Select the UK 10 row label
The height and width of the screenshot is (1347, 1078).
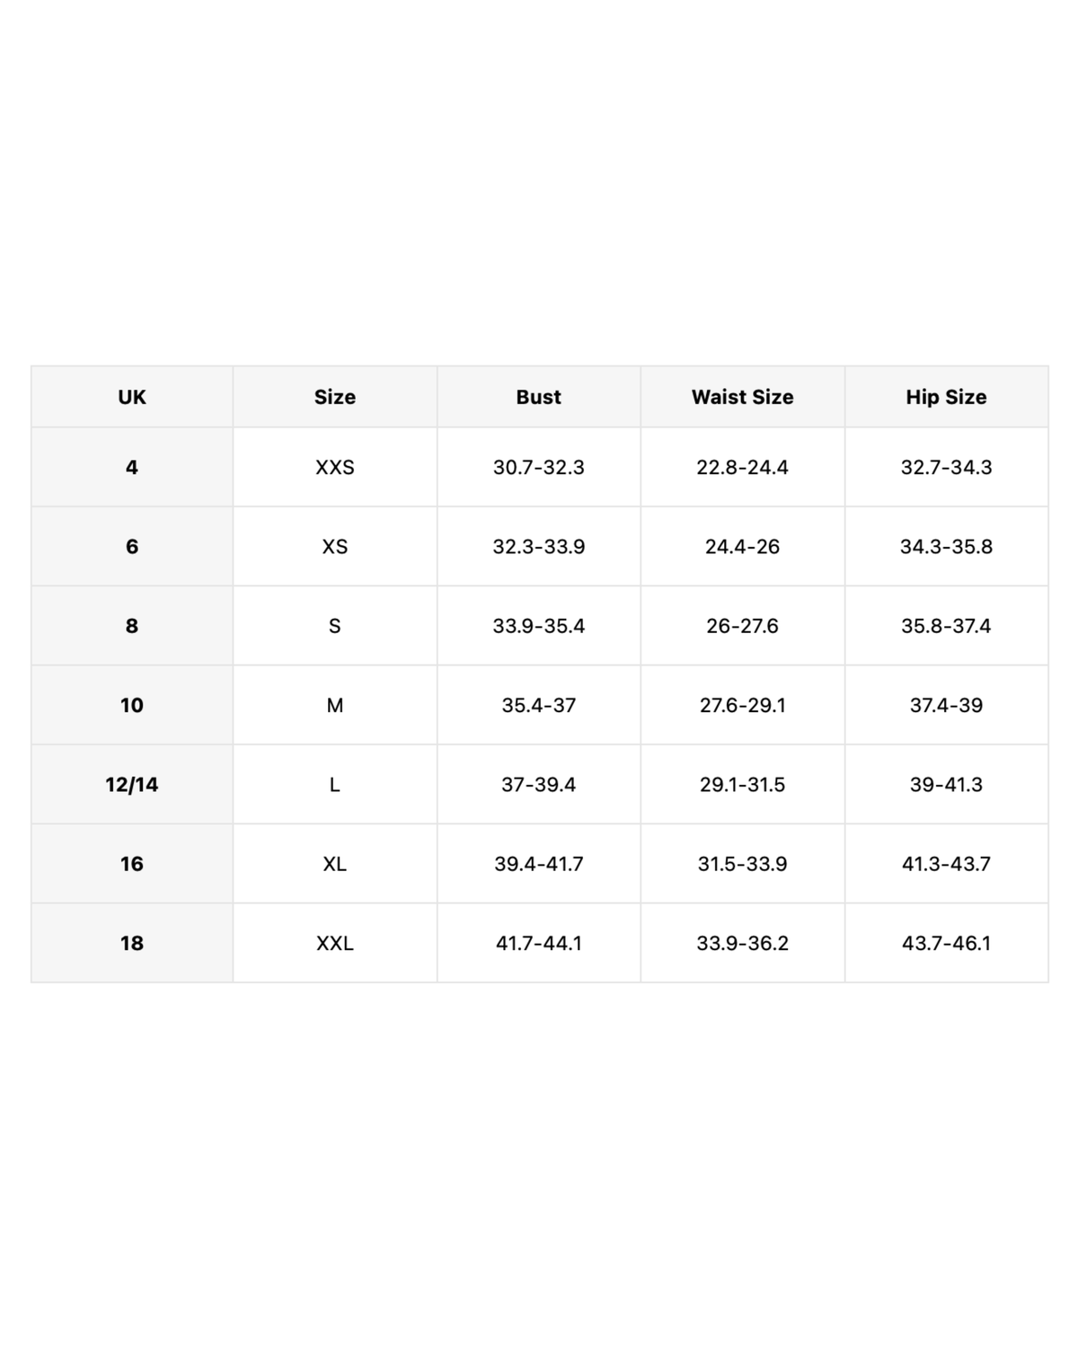tap(132, 705)
